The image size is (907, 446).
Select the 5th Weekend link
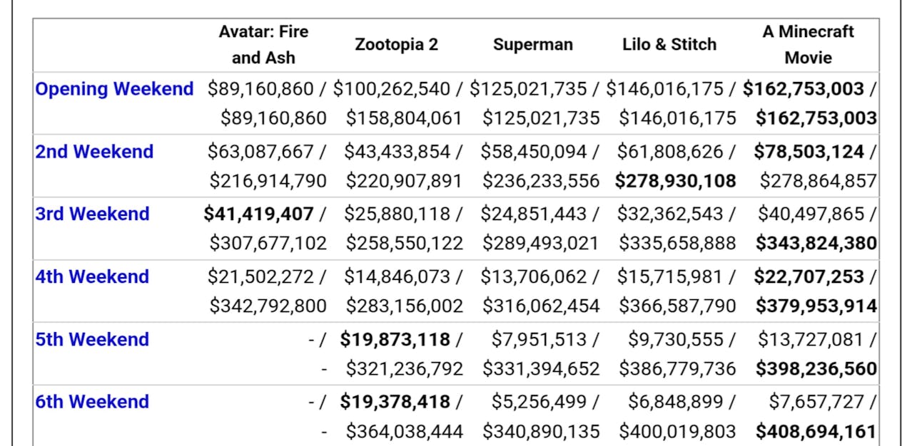pyautogui.click(x=92, y=339)
